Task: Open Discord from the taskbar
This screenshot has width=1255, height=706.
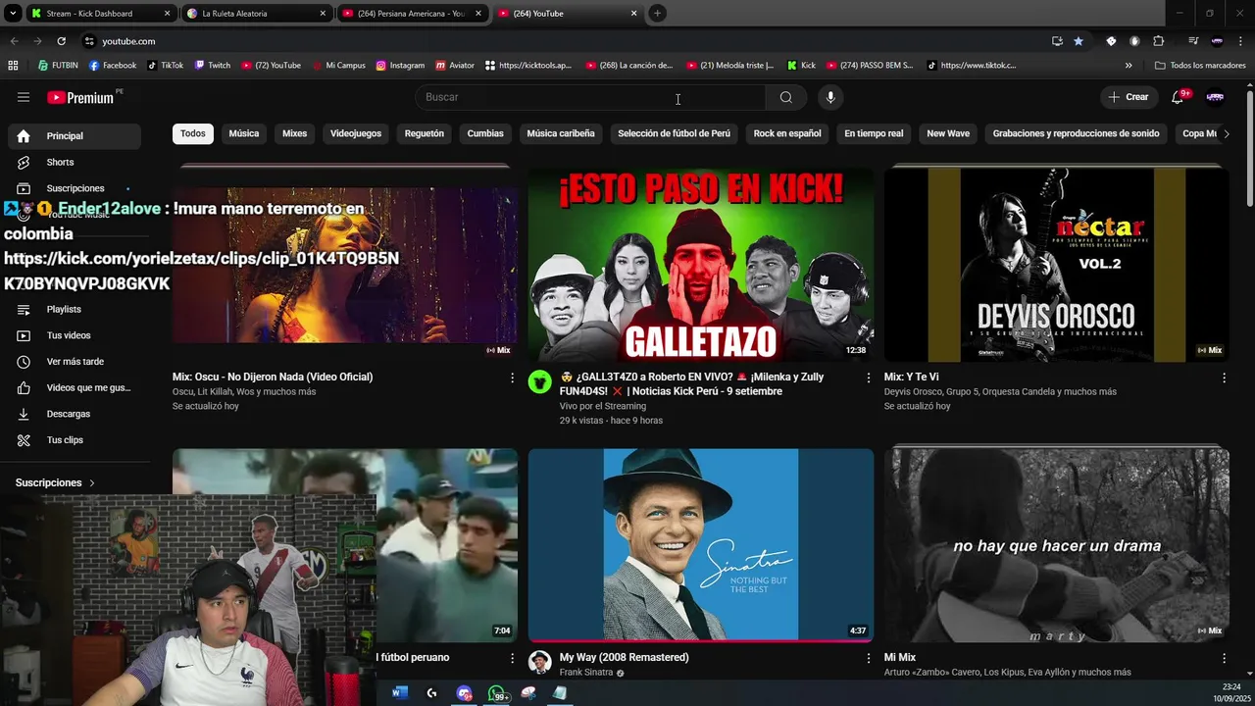Action: 464,693
